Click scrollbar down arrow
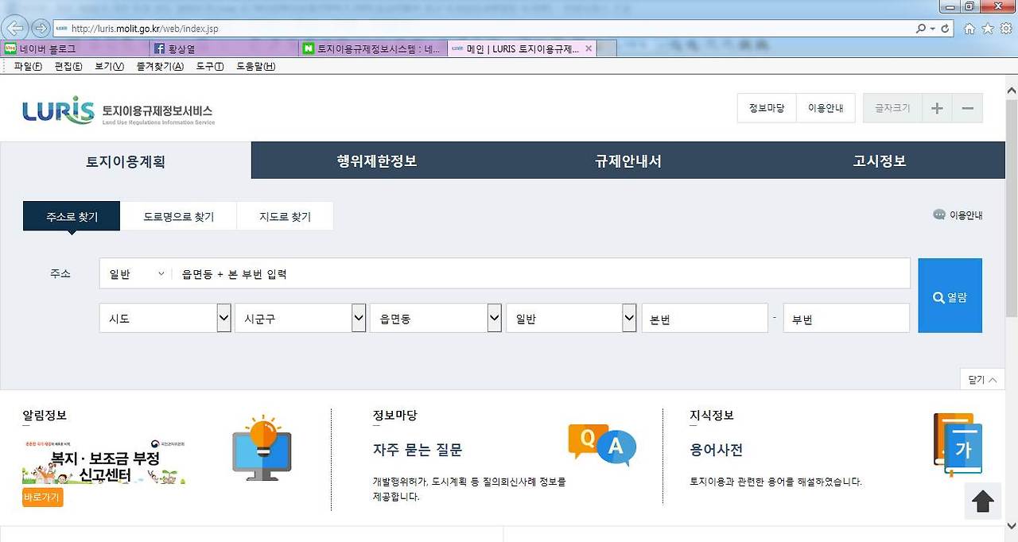Image resolution: width=1018 pixels, height=542 pixels. tap(1011, 526)
